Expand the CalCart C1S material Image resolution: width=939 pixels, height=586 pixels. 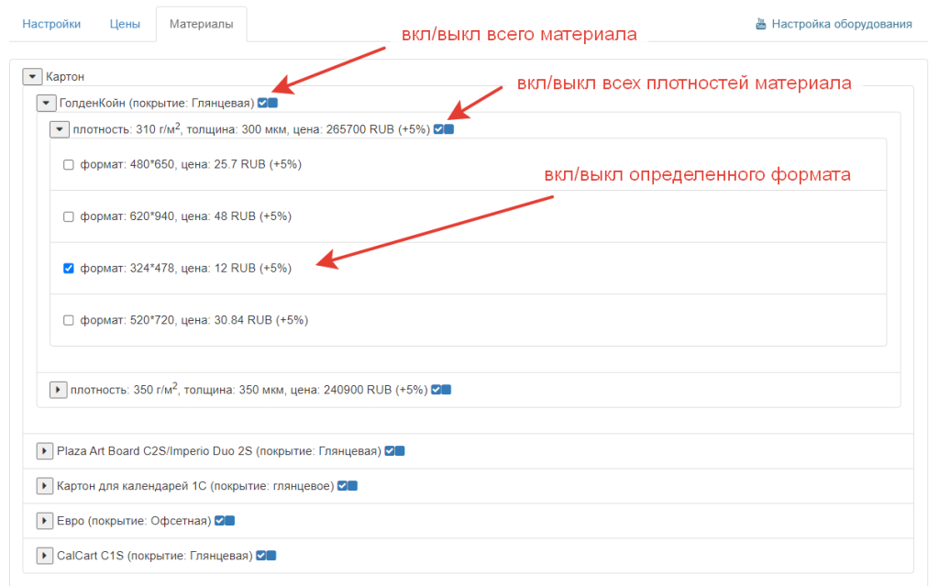pos(44,556)
